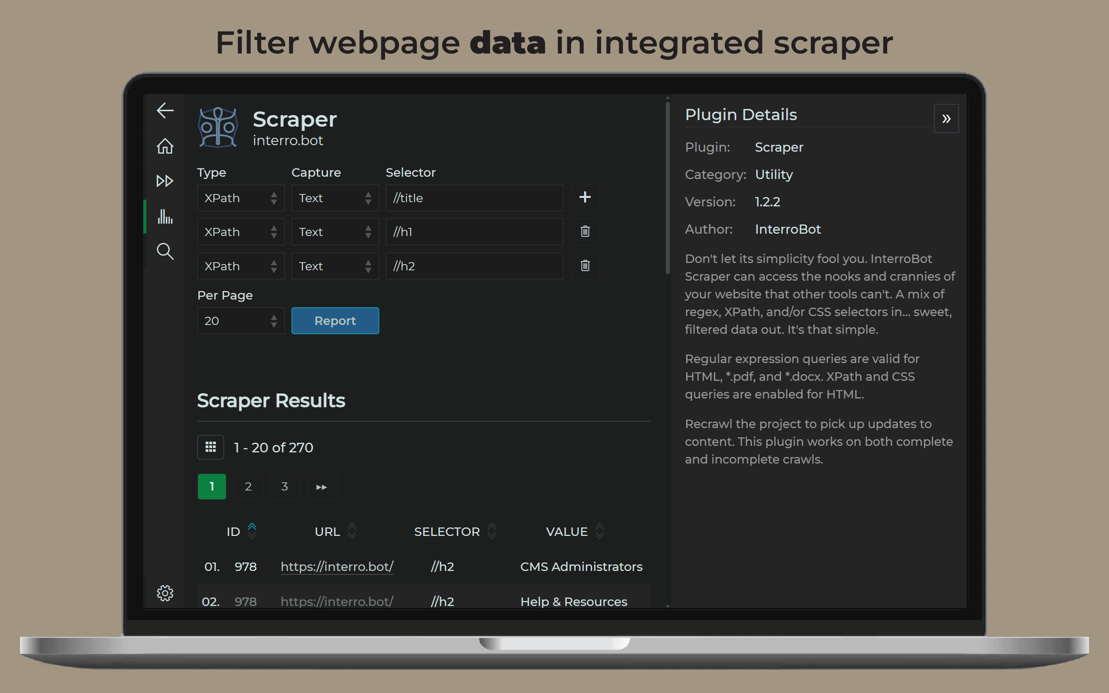
Task: Open the settings gear icon
Action: pyautogui.click(x=165, y=593)
